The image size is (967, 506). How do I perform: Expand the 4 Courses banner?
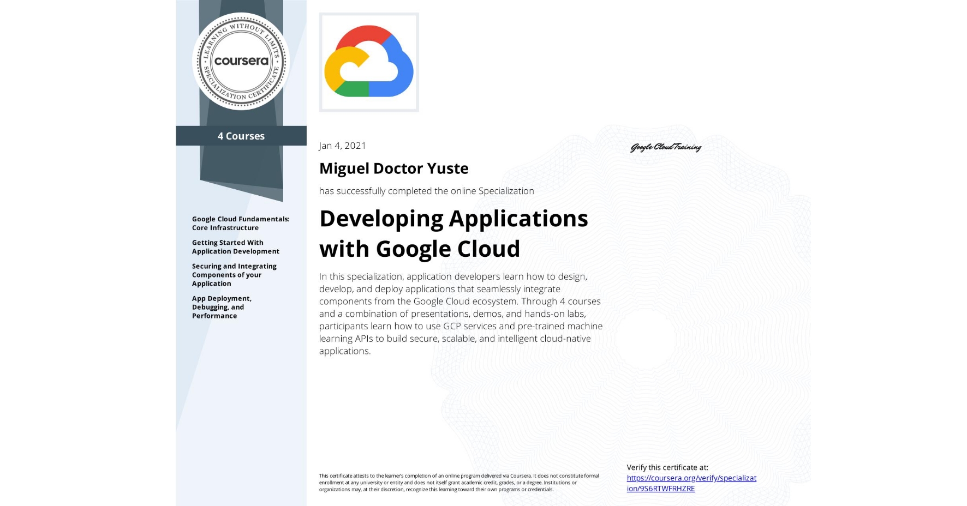tap(241, 136)
